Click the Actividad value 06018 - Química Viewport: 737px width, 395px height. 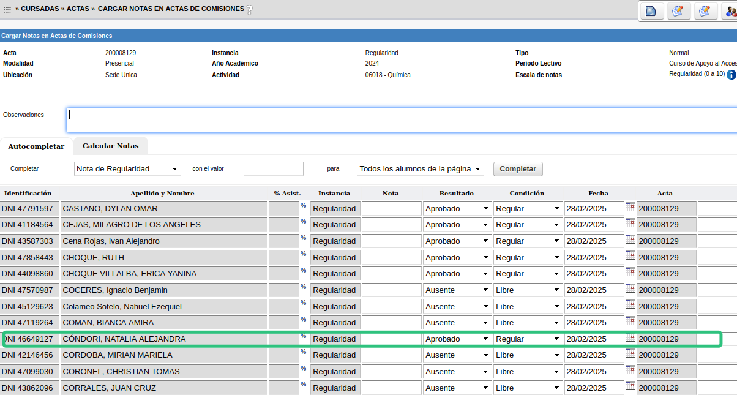tap(388, 75)
